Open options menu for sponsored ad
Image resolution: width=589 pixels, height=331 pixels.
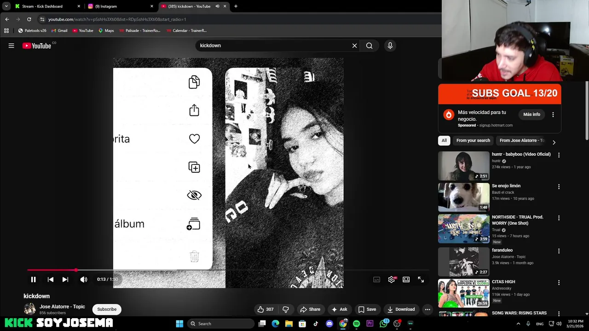pos(553,114)
